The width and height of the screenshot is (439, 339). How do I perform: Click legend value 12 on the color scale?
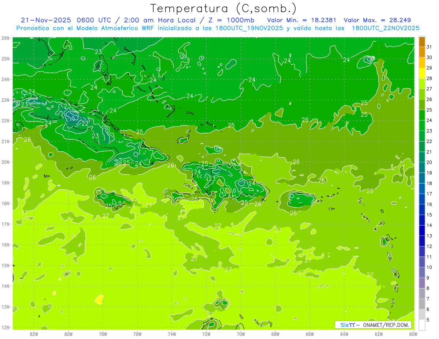pyautogui.click(x=429, y=246)
